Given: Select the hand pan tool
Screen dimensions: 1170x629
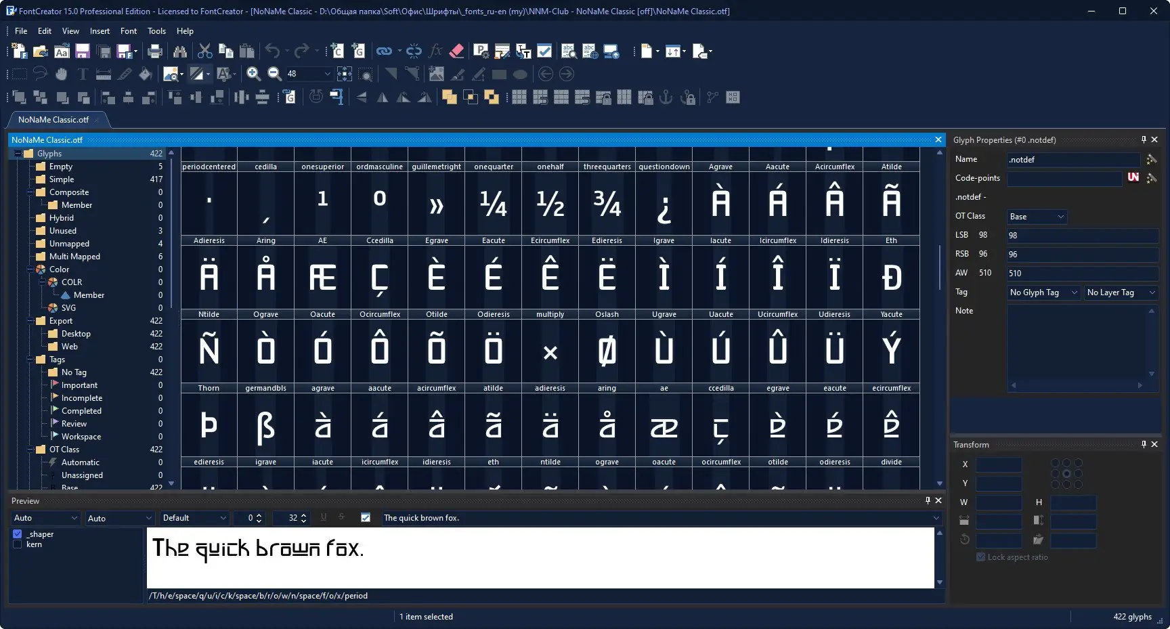Looking at the screenshot, I should point(62,74).
